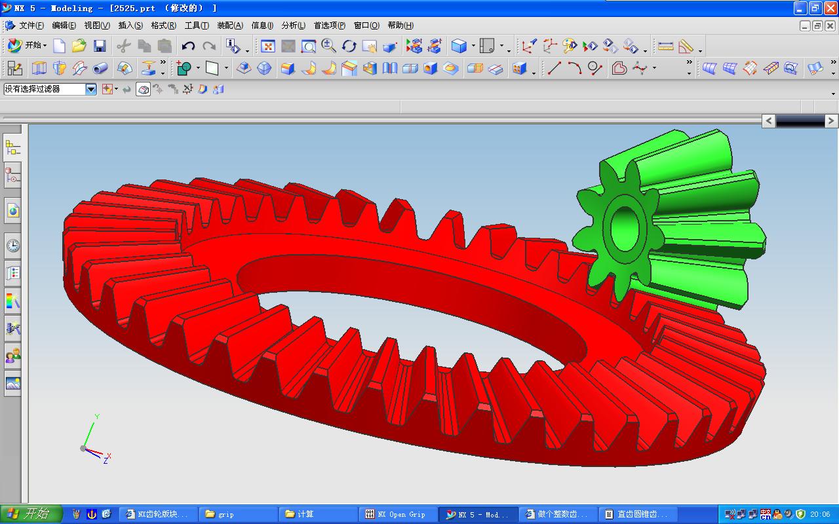
Task: Open the 分析(L) menu
Action: tap(293, 26)
